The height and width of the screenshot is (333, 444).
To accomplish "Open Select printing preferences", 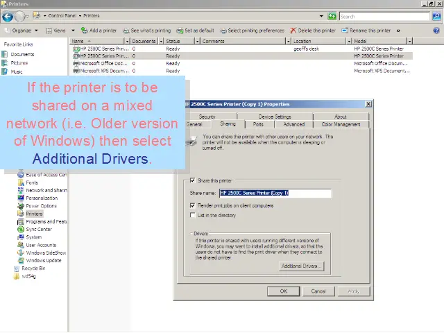I will 252,31.
